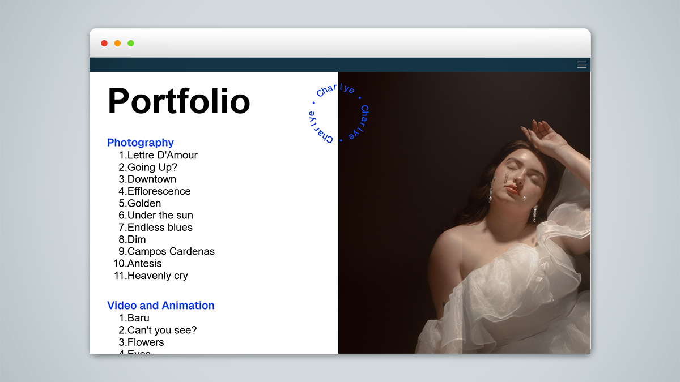Click the green traffic light dot
The image size is (680, 382).
(130, 42)
